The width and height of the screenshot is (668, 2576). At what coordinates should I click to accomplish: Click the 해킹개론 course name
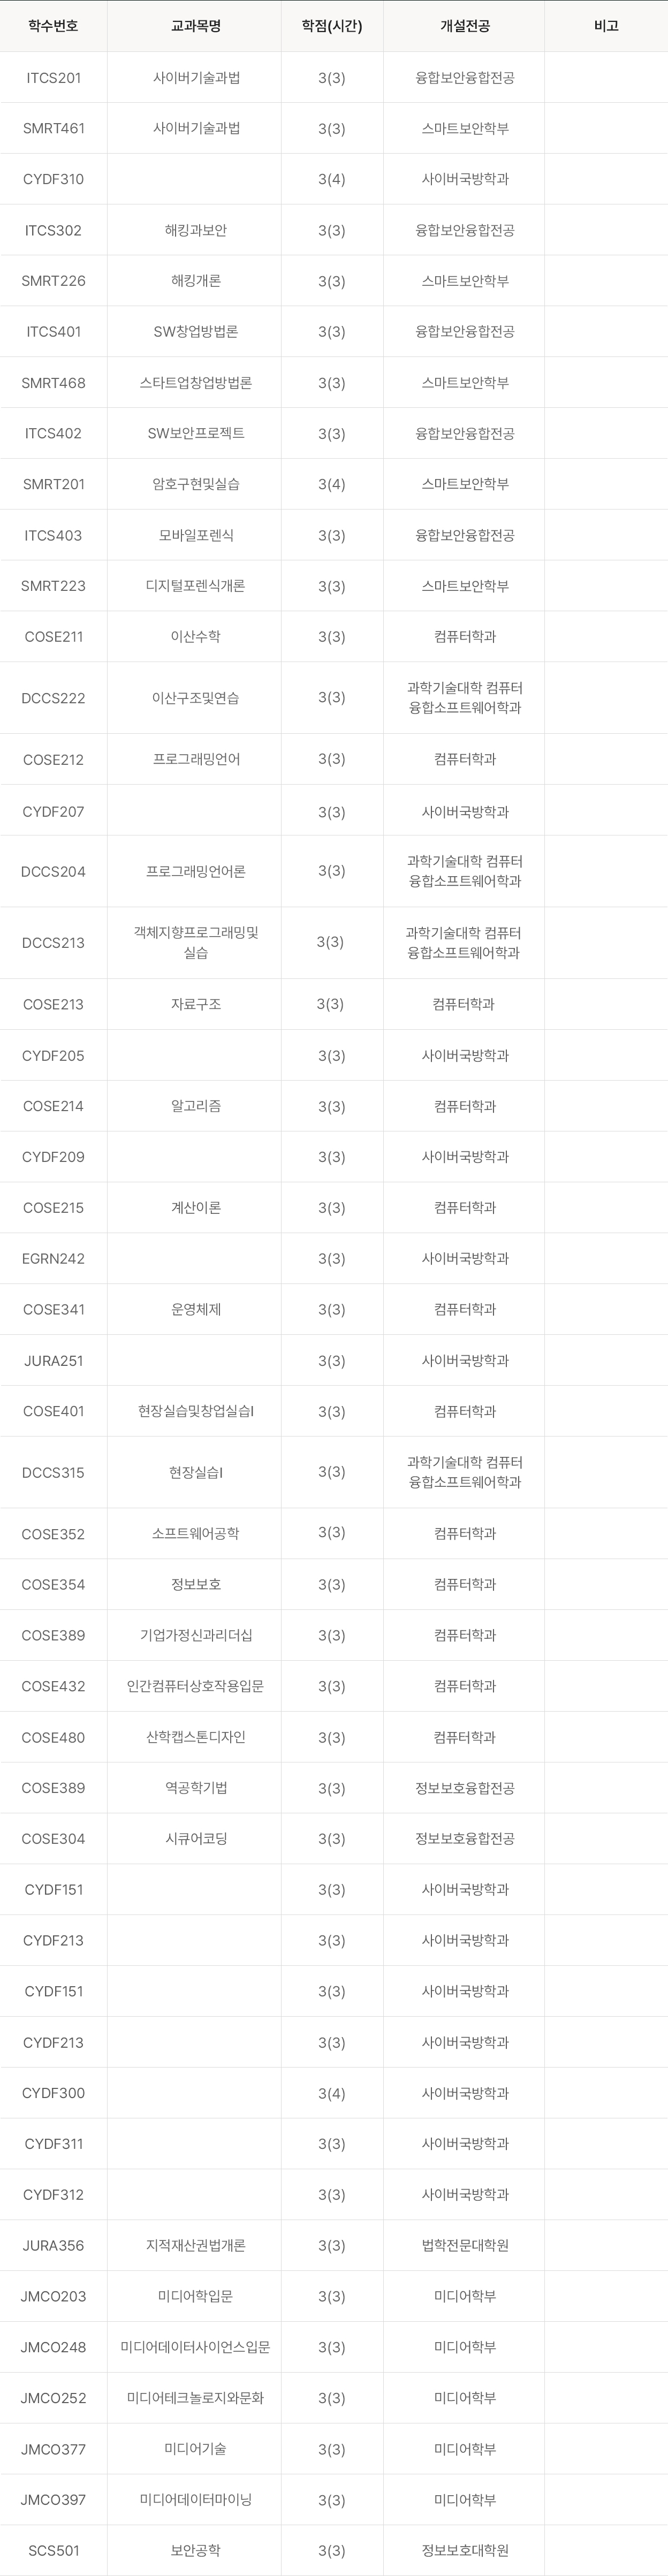point(196,281)
